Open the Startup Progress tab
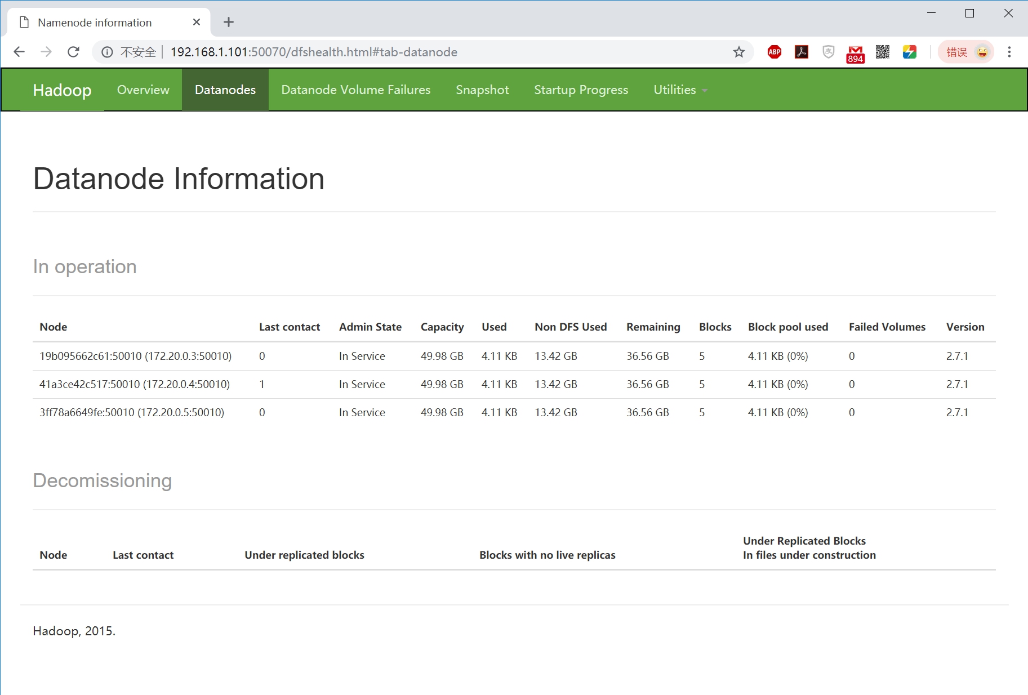This screenshot has height=695, width=1028. (x=581, y=90)
